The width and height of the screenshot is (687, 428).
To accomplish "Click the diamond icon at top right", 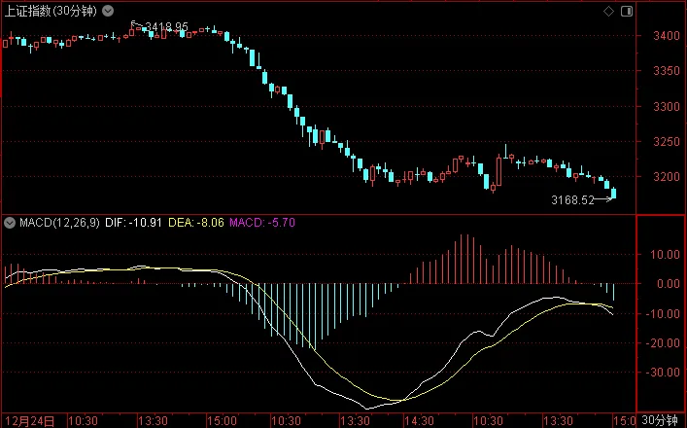I will pyautogui.click(x=609, y=10).
